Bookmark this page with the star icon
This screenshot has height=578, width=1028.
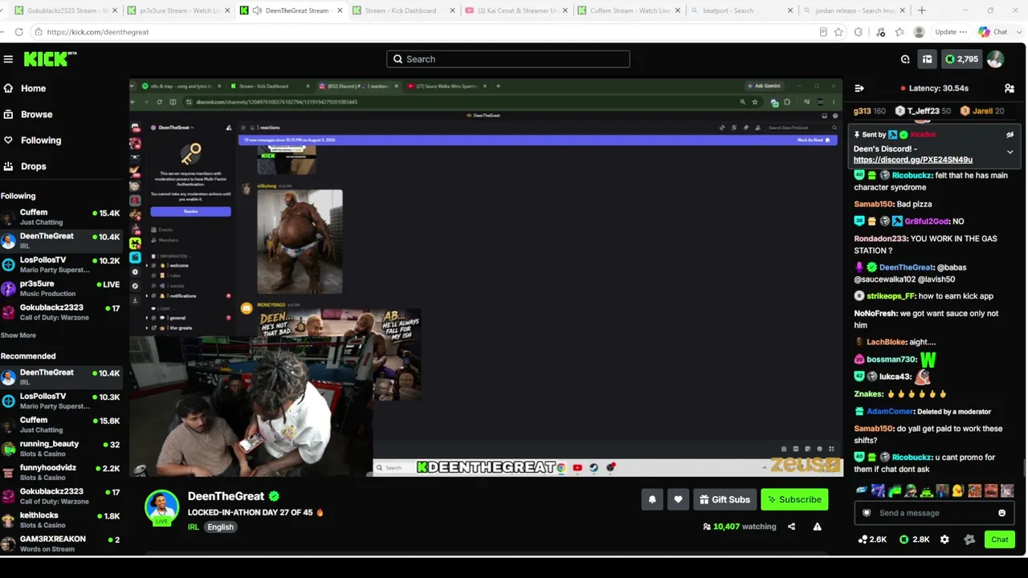pos(838,32)
